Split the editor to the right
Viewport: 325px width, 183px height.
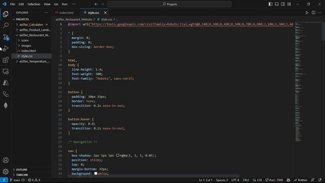[x=313, y=13]
